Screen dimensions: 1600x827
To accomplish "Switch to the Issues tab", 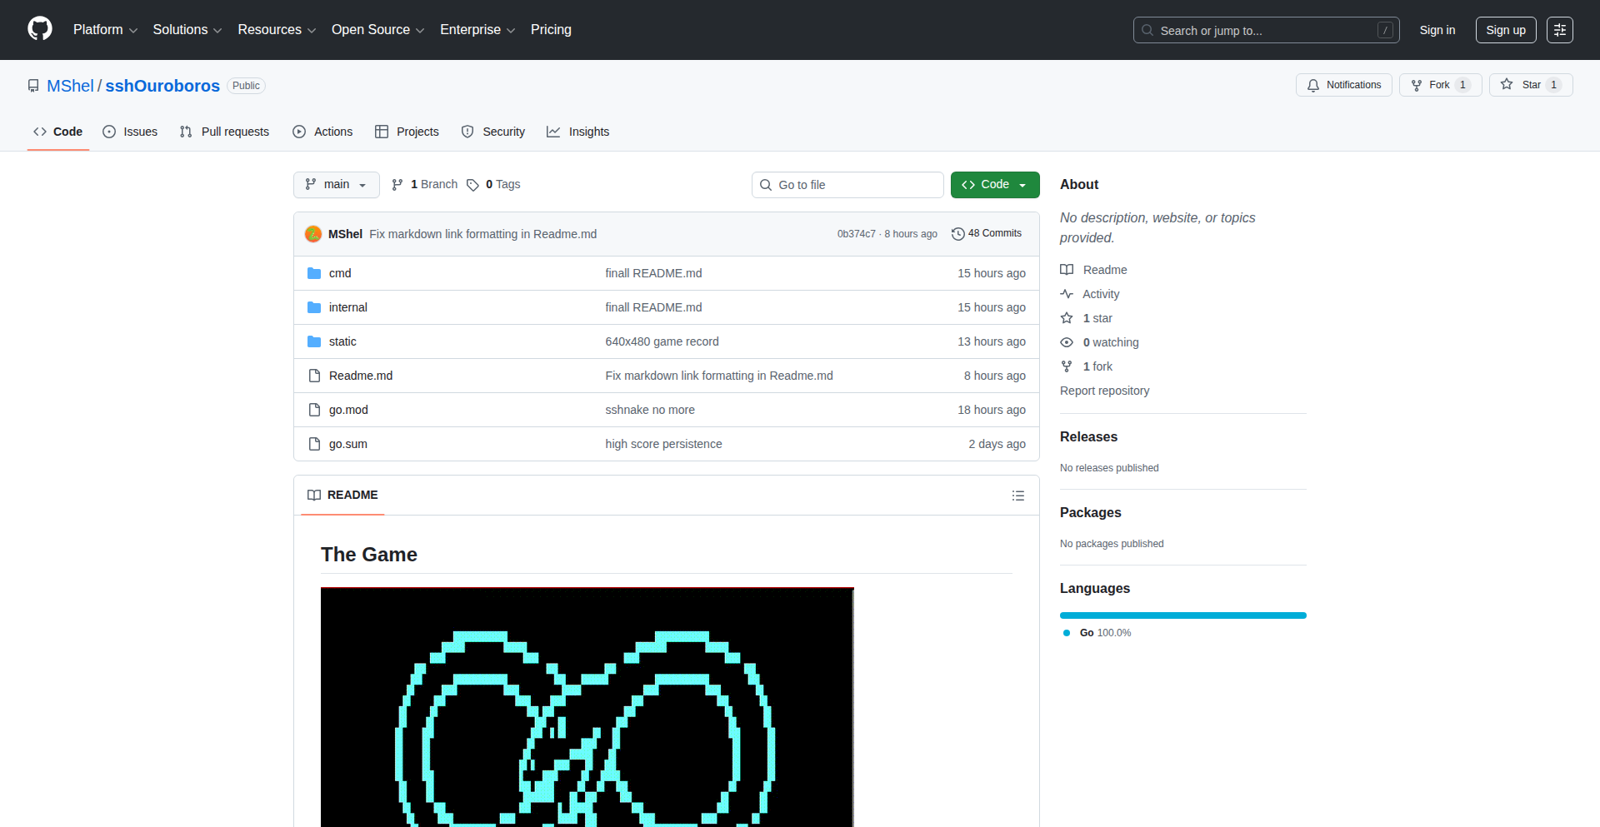I will tap(130, 132).
